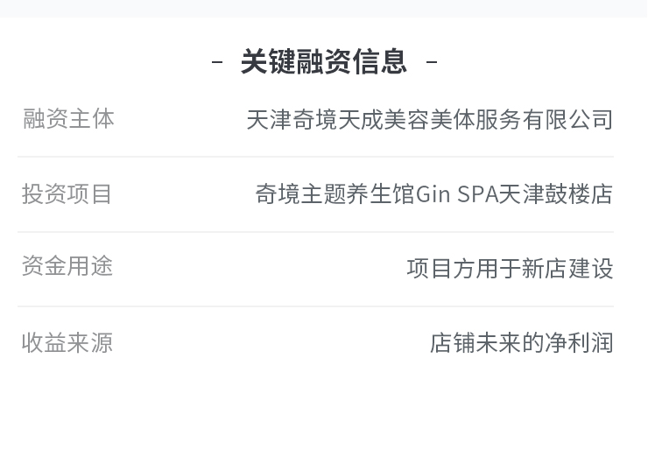Viewport: 648px width, 457px height.
Task: Click the gray bar at top of page
Action: [324, 8]
